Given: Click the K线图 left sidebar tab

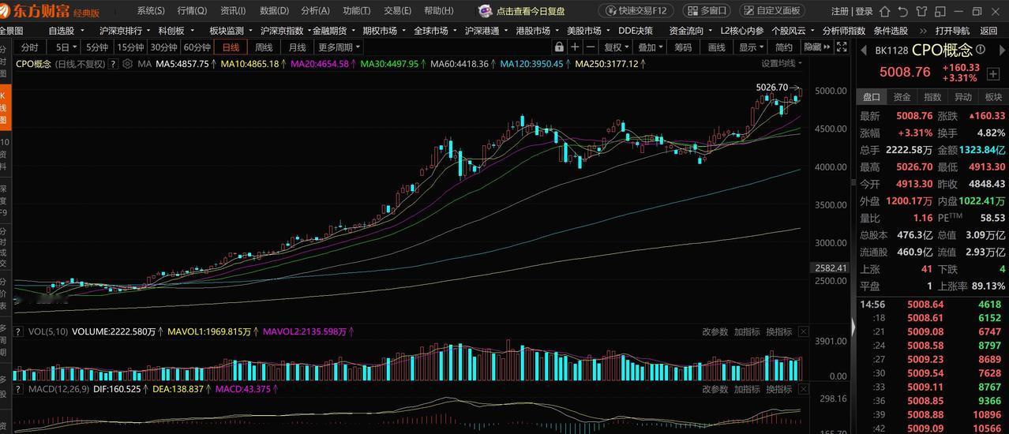Looking at the screenshot, I should [x=4, y=108].
